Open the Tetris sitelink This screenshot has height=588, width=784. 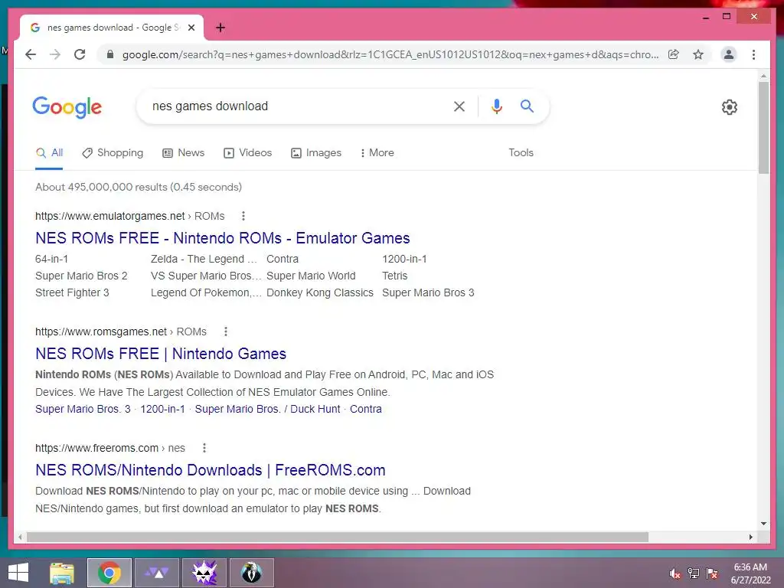[395, 276]
